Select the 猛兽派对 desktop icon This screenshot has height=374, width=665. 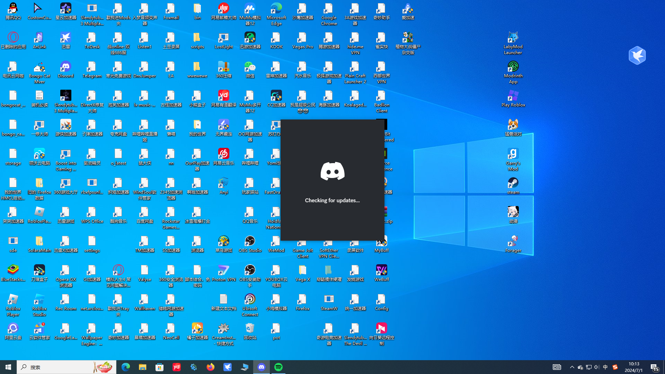tap(513, 127)
